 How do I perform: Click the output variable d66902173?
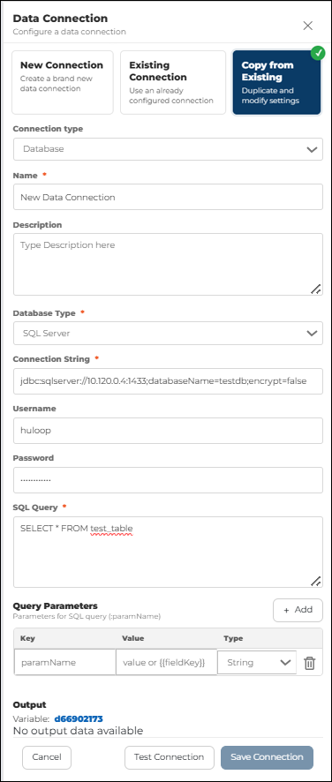pyautogui.click(x=79, y=718)
